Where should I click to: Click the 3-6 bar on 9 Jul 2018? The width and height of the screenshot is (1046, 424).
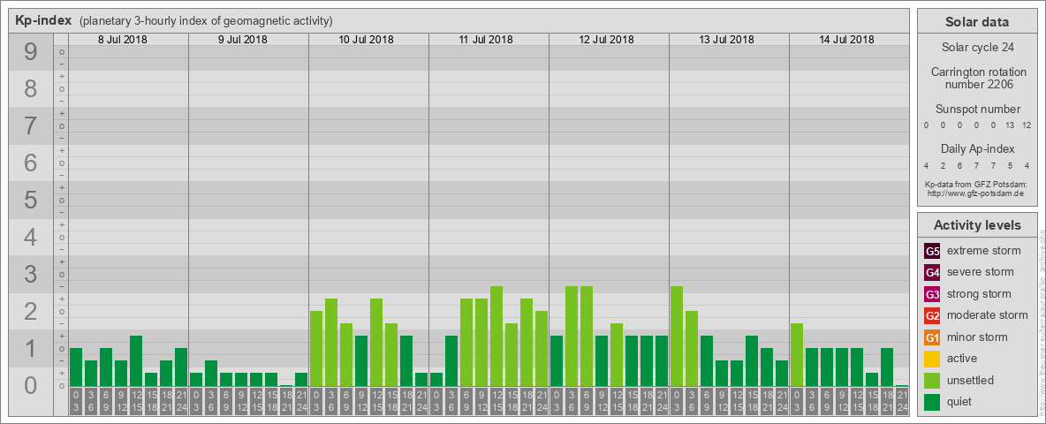pos(211,374)
